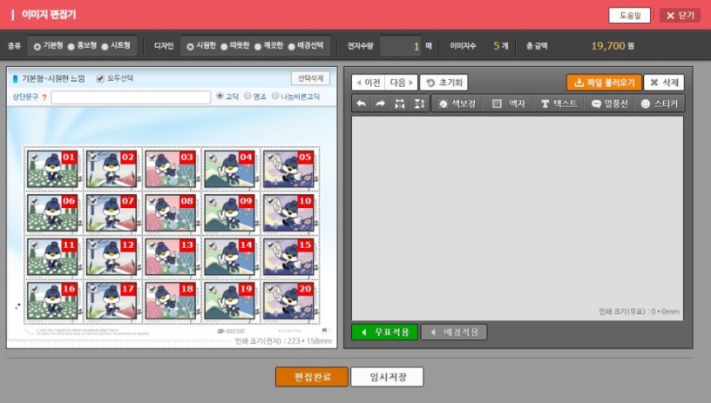Uncheck the checkbox on stamp 11

point(35,245)
